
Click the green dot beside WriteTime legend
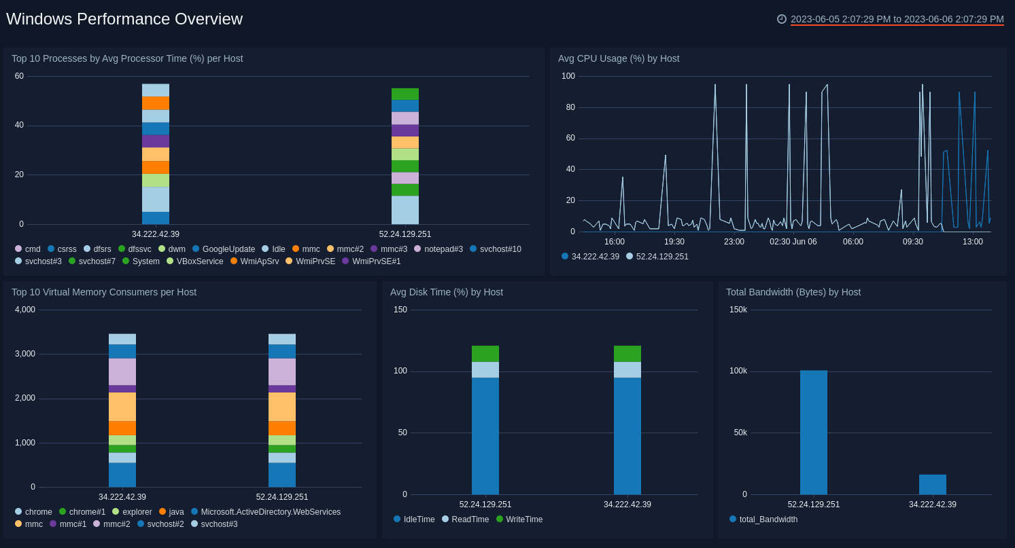pyautogui.click(x=500, y=519)
